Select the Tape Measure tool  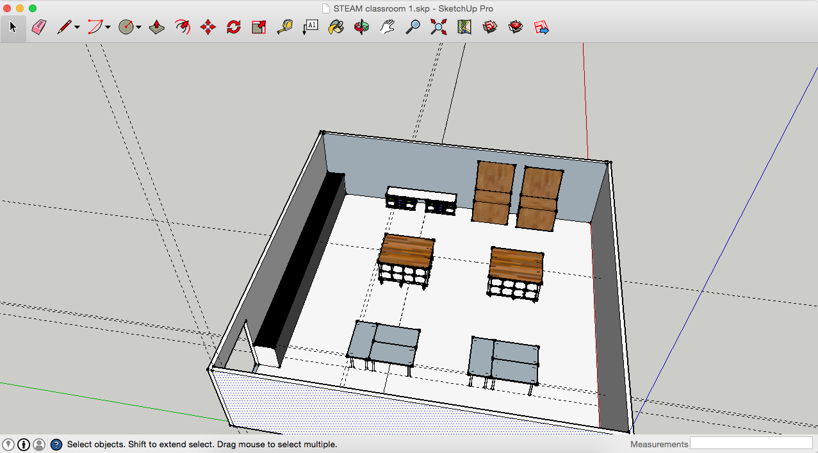pos(284,28)
